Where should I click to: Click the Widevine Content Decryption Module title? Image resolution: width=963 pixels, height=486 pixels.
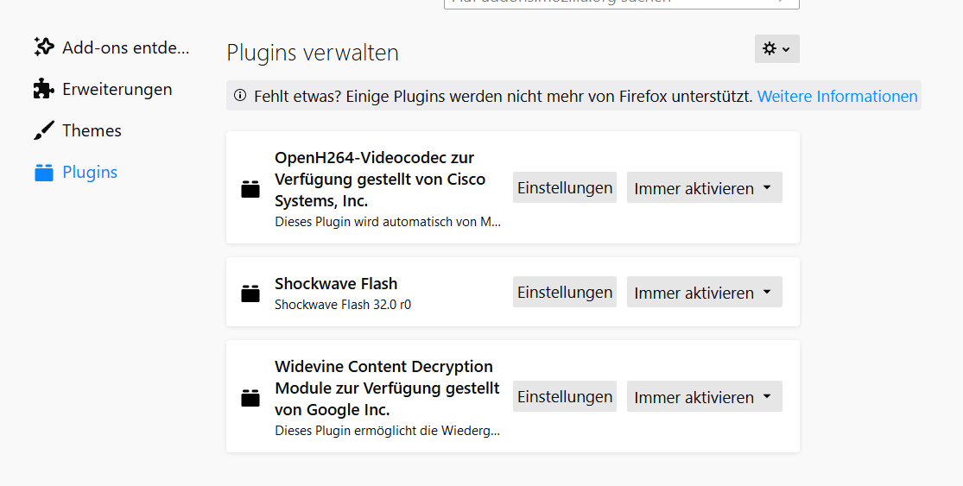pos(388,388)
